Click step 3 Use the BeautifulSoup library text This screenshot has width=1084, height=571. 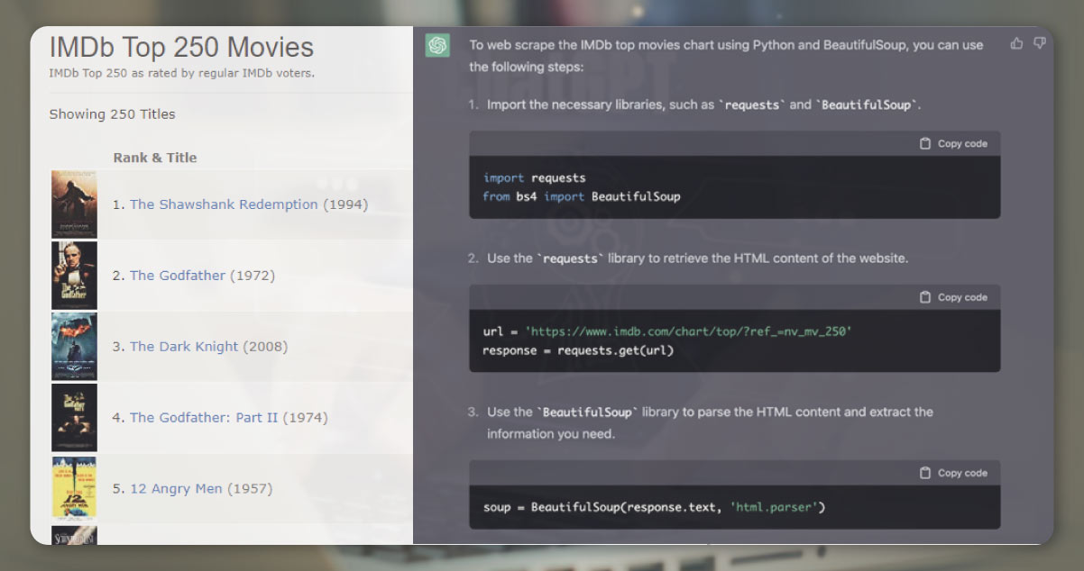coord(710,422)
